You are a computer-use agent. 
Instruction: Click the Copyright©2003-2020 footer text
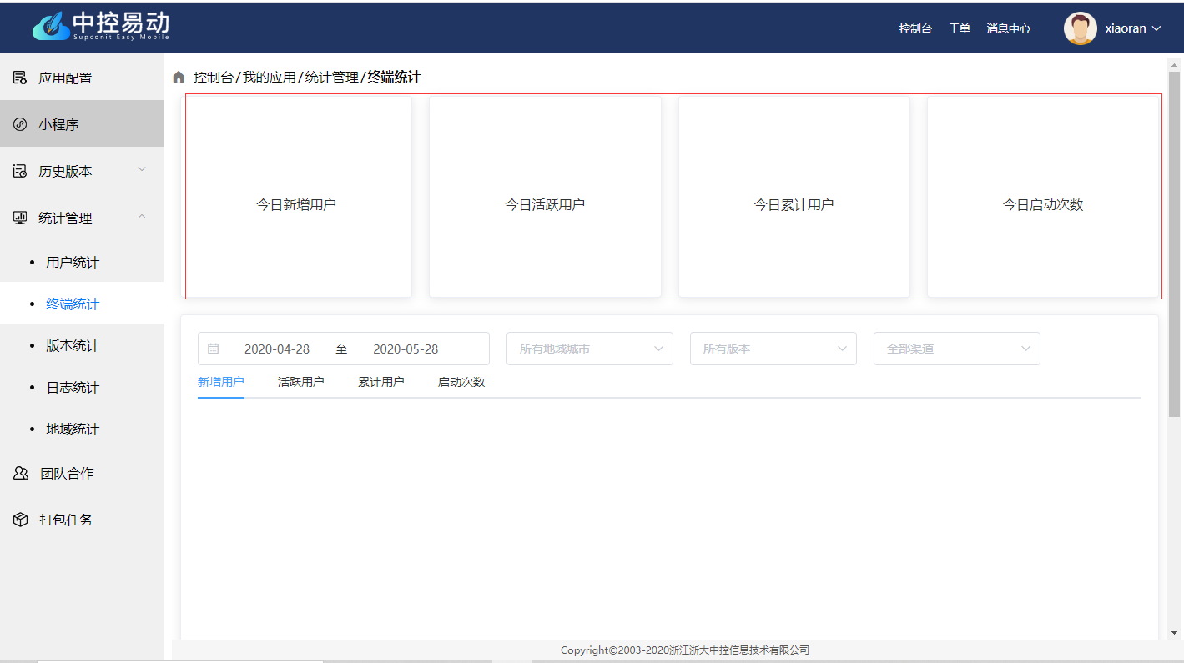click(x=685, y=650)
